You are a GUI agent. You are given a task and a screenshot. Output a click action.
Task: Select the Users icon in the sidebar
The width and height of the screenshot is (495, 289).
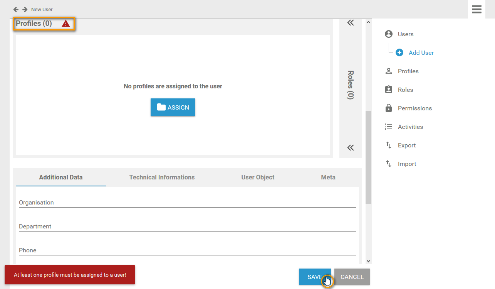[x=388, y=34]
